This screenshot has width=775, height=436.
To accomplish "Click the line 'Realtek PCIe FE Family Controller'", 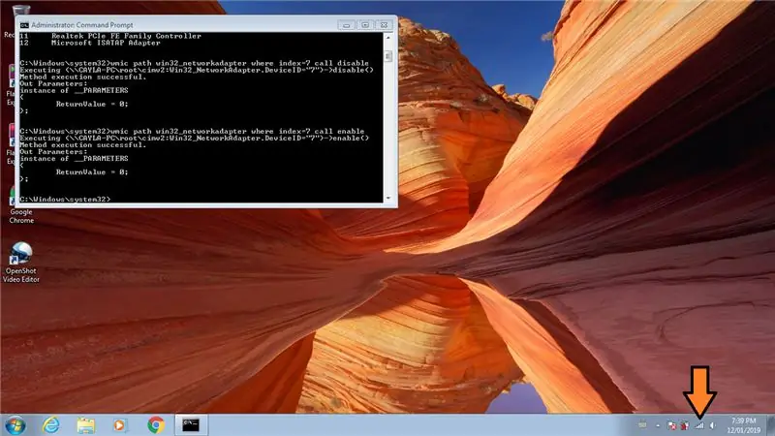I will click(x=126, y=36).
